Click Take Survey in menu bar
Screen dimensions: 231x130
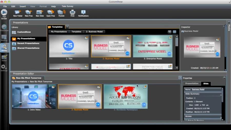pyautogui.click(x=68, y=6)
